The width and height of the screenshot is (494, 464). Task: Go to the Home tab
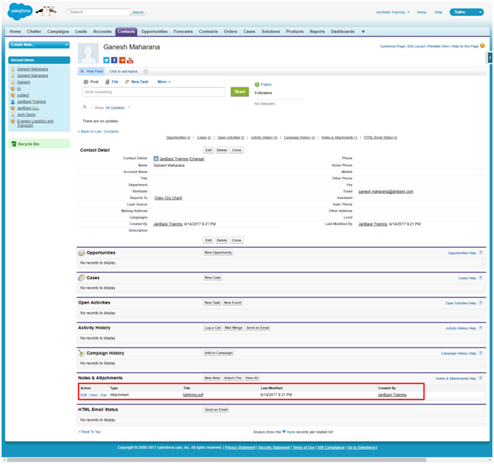(15, 31)
